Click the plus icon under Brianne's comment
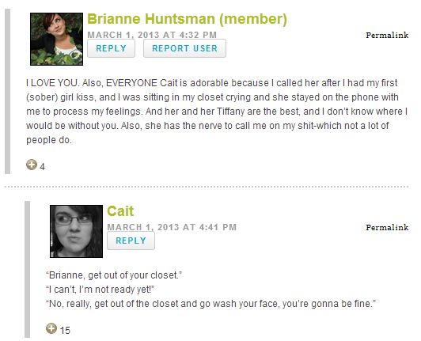The height and width of the screenshot is (341, 421). coord(32,165)
